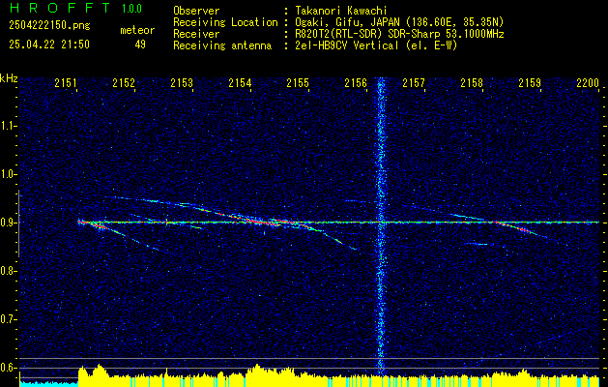This screenshot has height=387, width=608.
Task: Click the 2159 time axis label
Action: click(530, 83)
